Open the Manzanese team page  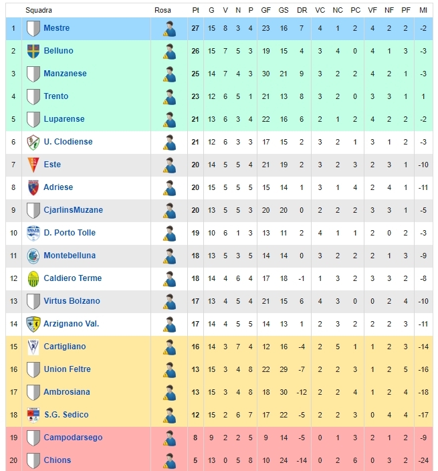click(65, 74)
